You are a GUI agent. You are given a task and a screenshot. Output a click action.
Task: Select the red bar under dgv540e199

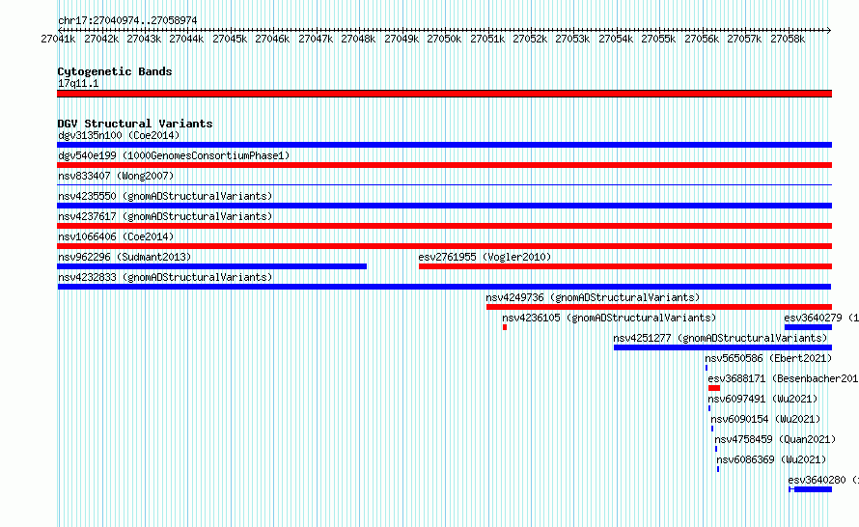point(444,165)
